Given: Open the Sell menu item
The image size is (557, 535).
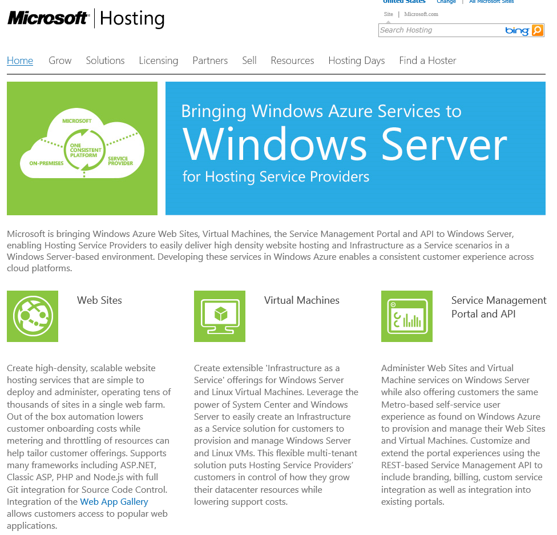Looking at the screenshot, I should 249,61.
